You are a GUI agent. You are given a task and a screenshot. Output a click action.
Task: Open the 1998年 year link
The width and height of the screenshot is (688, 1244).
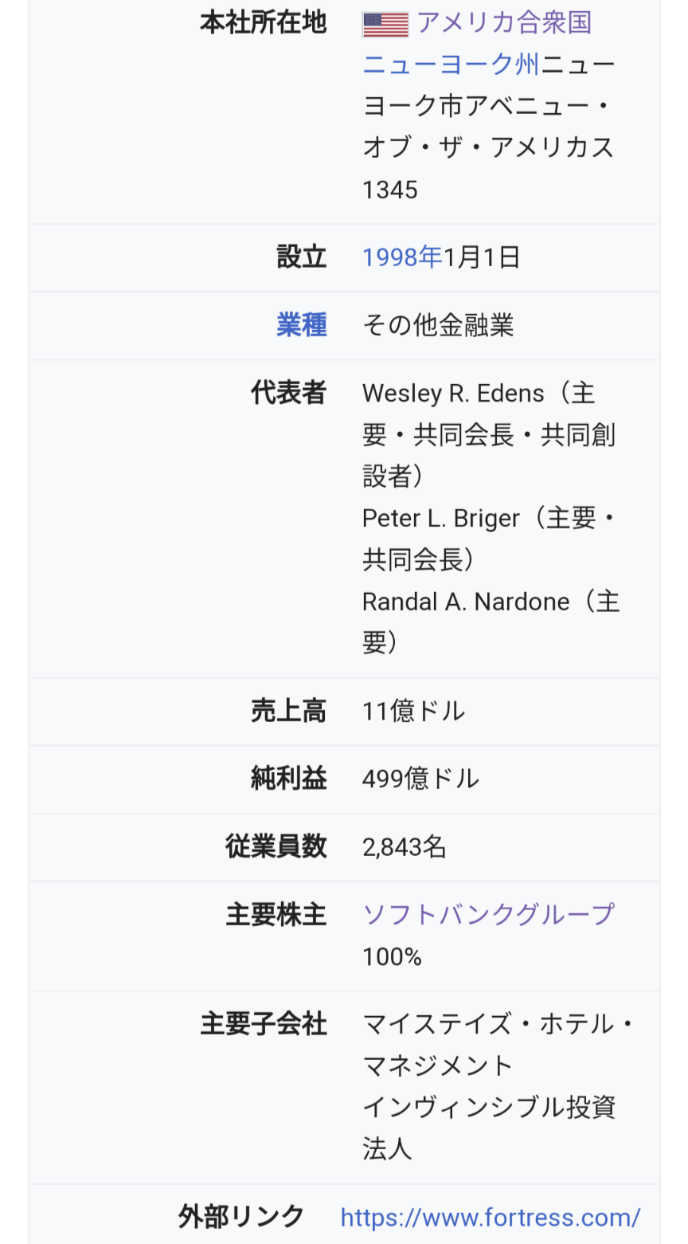click(x=402, y=257)
